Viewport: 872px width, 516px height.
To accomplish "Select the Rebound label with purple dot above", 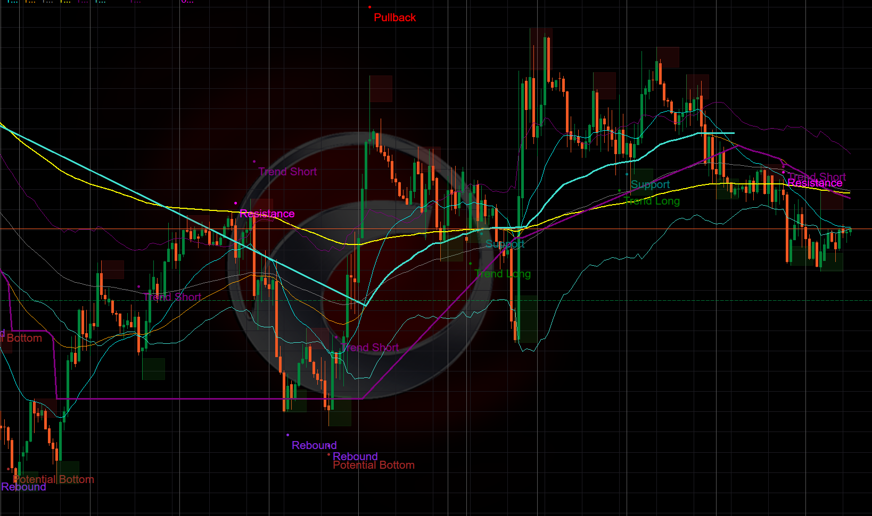I will [x=314, y=445].
